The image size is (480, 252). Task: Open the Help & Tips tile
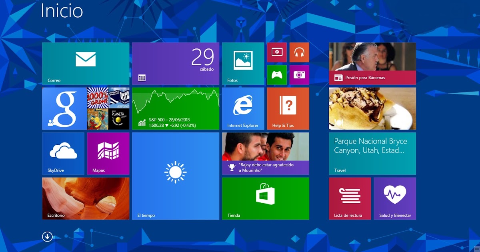[x=288, y=108]
